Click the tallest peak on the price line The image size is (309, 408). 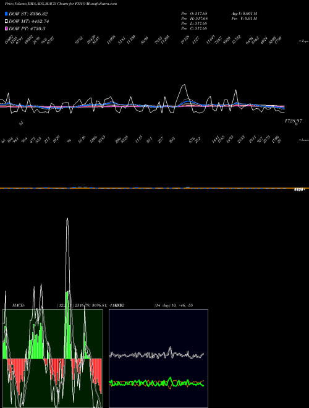pos(184,85)
